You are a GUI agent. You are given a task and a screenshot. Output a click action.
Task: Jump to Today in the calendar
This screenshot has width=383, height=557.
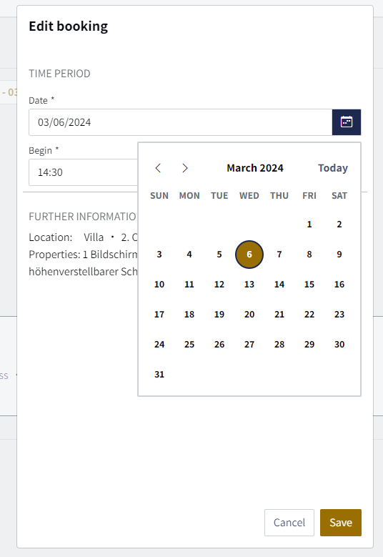[x=332, y=168]
